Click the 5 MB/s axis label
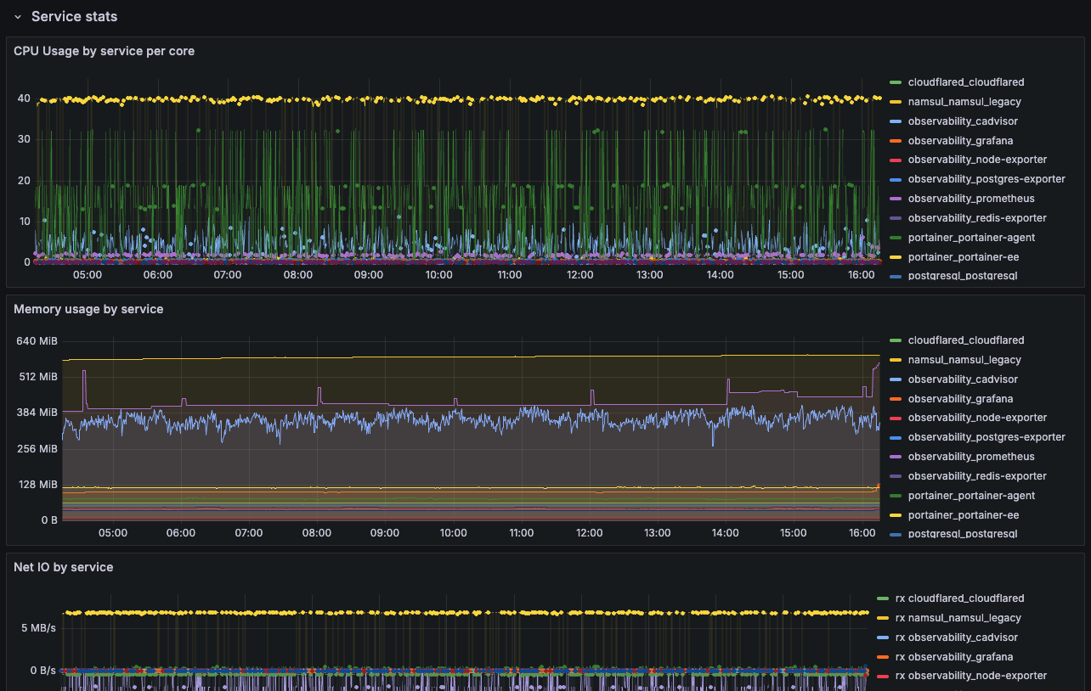The image size is (1091, 691). pos(39,628)
